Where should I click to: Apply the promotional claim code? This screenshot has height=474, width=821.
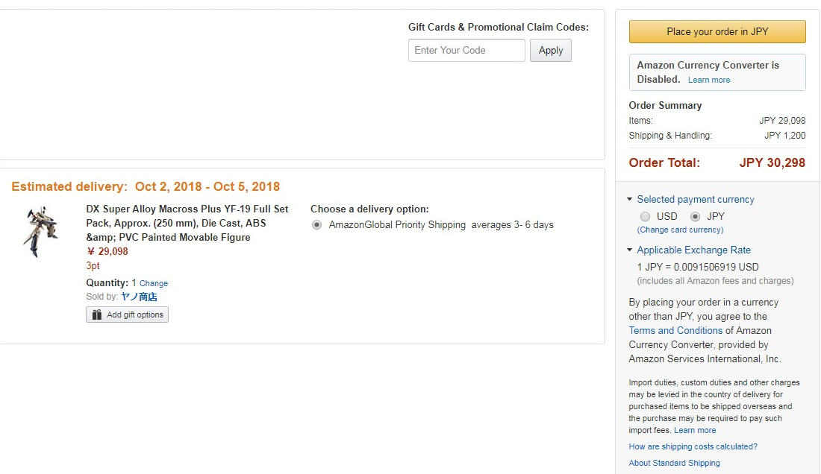click(x=550, y=50)
